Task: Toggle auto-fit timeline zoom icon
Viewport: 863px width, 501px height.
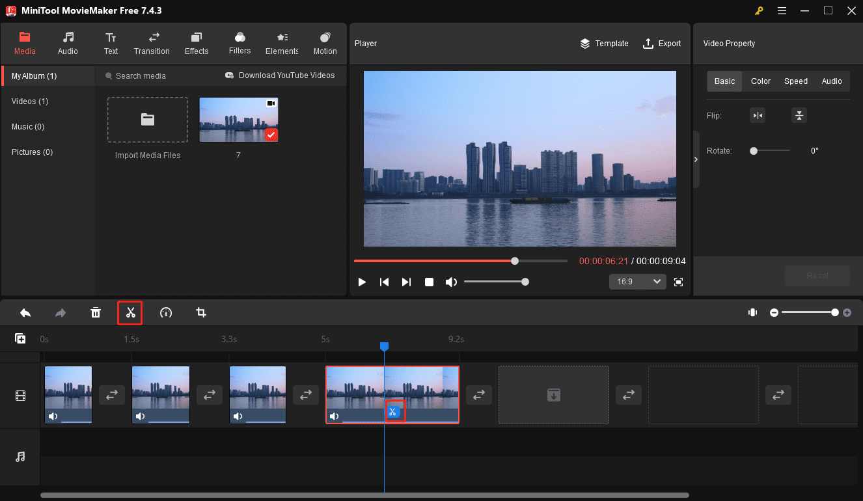Action: pyautogui.click(x=753, y=313)
